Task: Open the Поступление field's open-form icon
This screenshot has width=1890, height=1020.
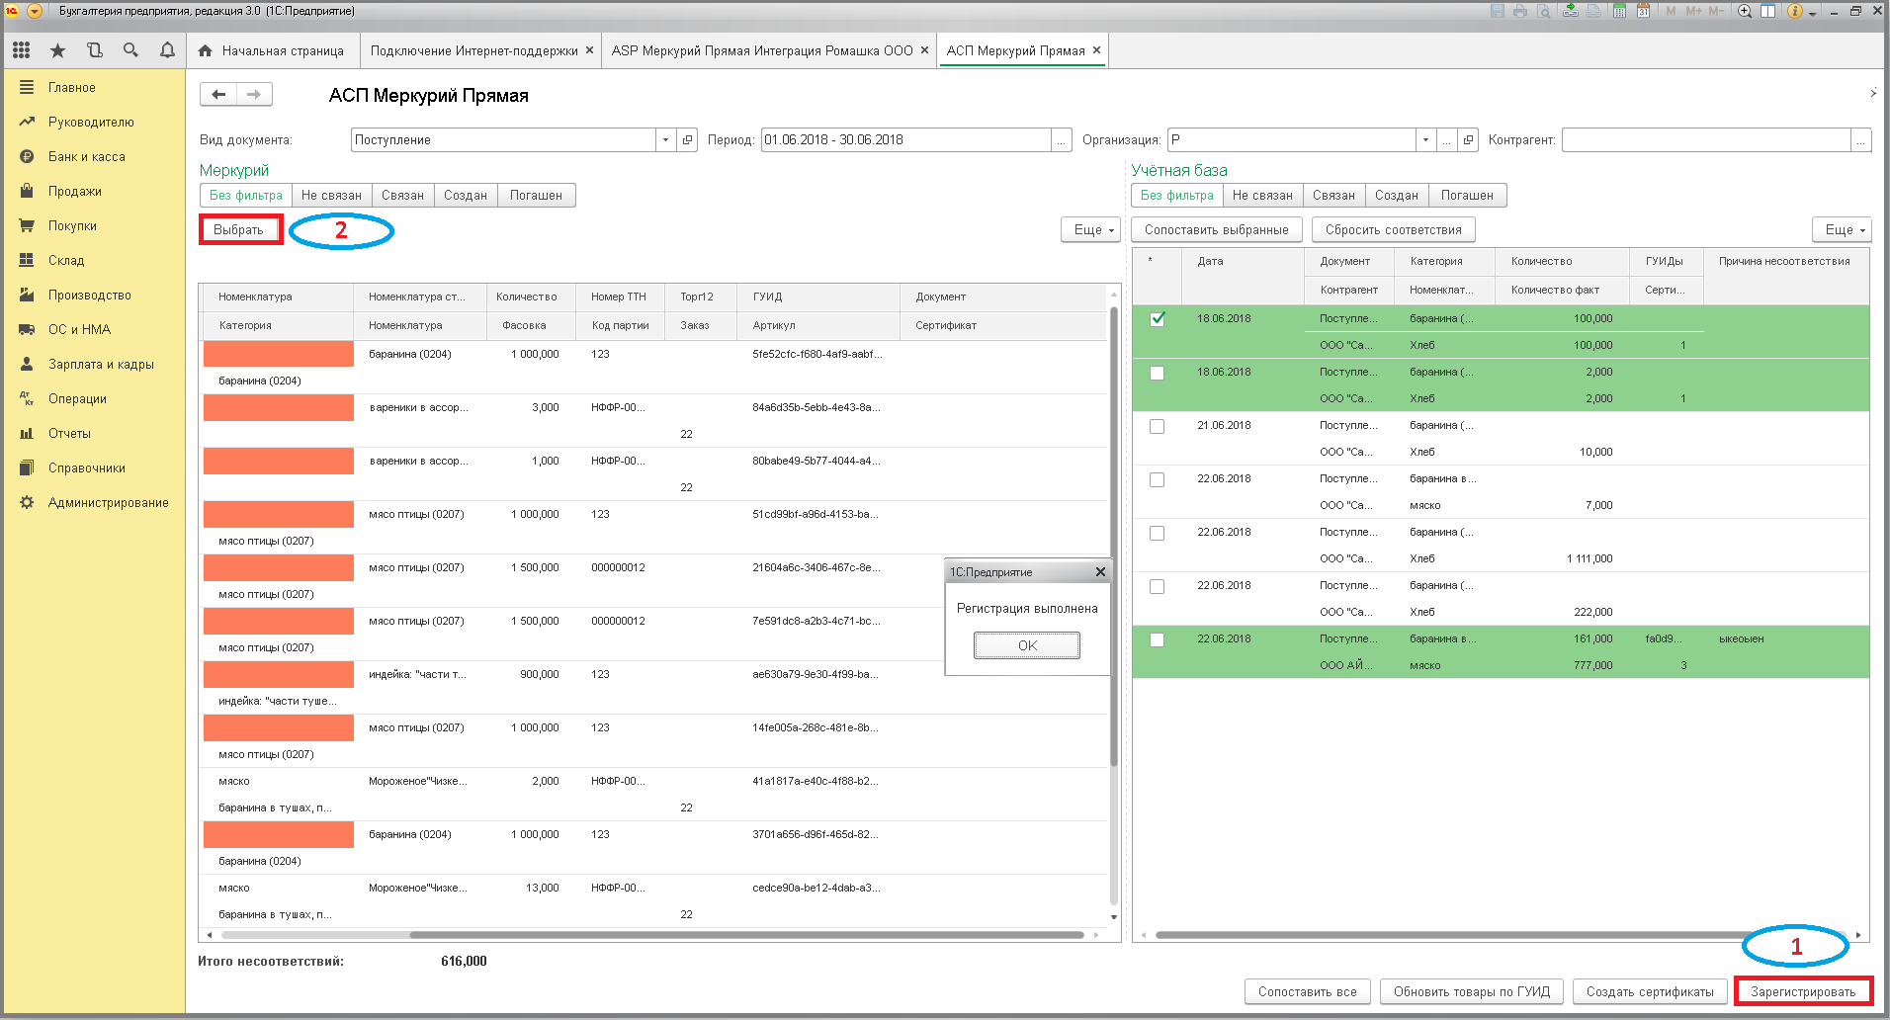Action: coord(688,140)
